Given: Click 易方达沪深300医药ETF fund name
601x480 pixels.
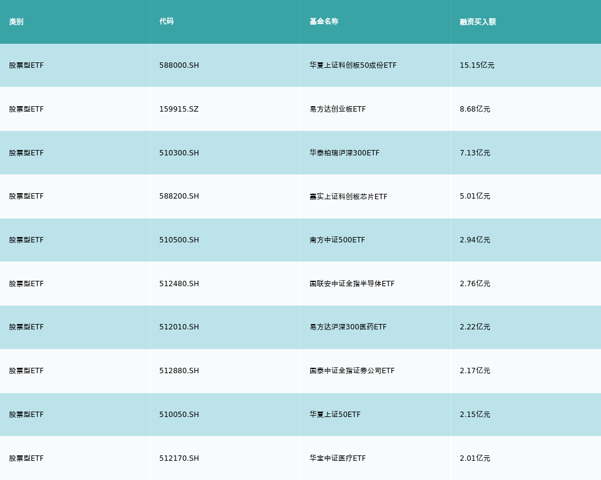Looking at the screenshot, I should [x=348, y=327].
